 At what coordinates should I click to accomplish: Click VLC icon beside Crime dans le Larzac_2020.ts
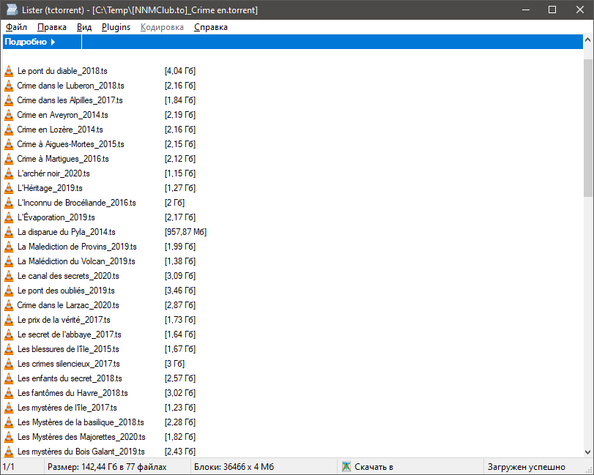pos(9,305)
